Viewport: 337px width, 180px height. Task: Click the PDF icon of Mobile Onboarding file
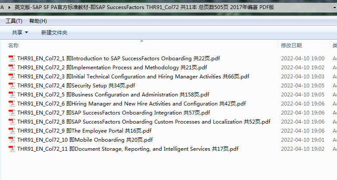[12, 140]
